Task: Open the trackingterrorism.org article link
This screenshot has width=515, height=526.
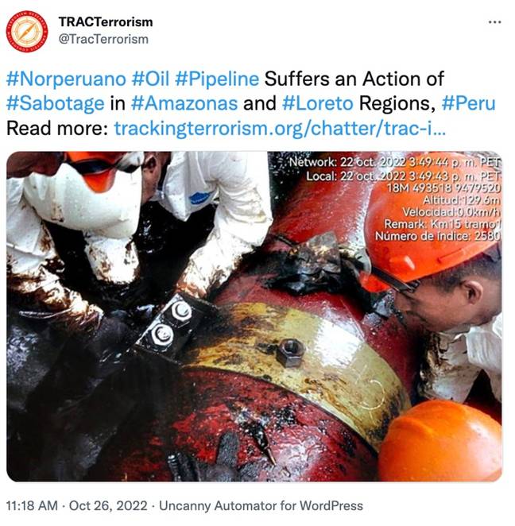Action: (280, 129)
